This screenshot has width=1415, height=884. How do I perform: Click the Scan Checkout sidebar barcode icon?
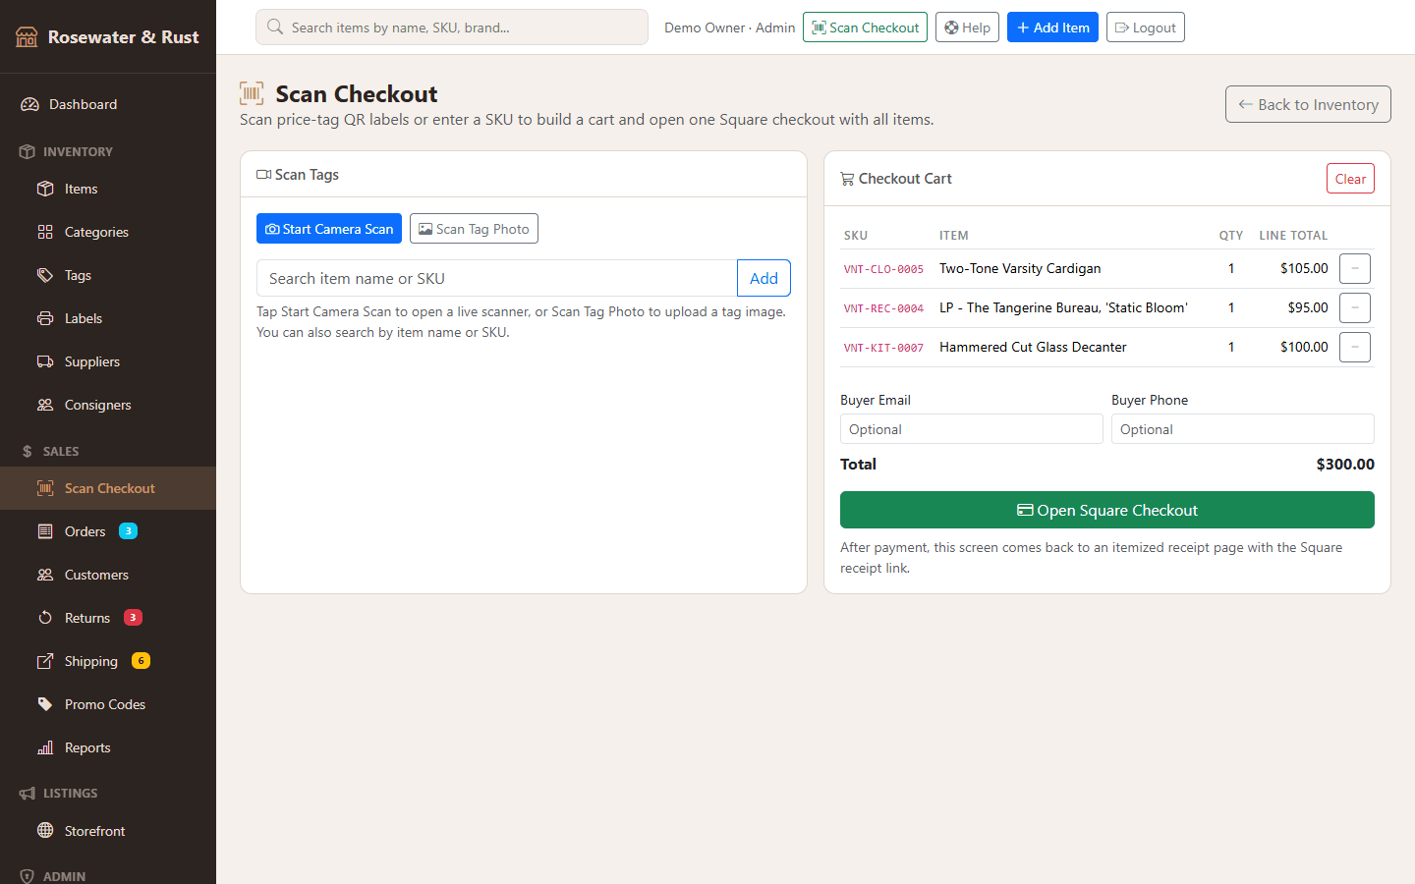45,488
